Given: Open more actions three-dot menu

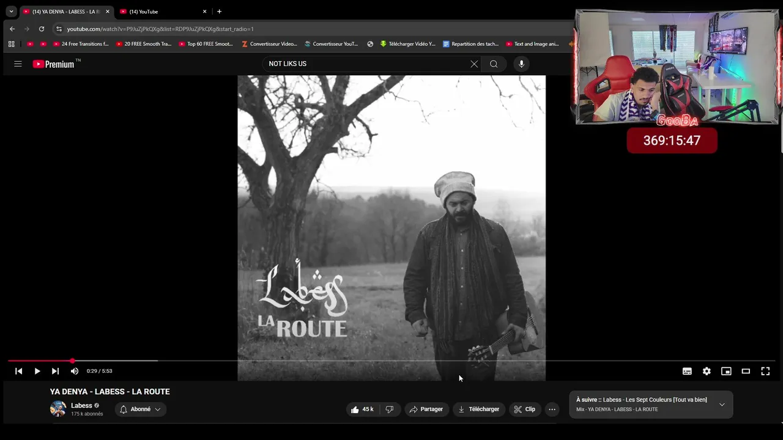Looking at the screenshot, I should click(x=552, y=409).
